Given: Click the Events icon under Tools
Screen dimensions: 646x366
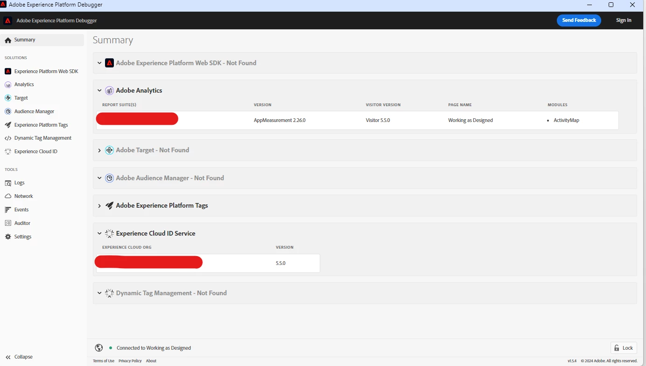Looking at the screenshot, I should [x=8, y=210].
